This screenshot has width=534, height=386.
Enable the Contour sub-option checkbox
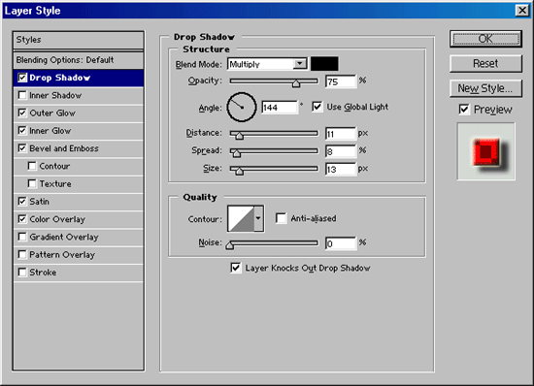click(x=32, y=166)
